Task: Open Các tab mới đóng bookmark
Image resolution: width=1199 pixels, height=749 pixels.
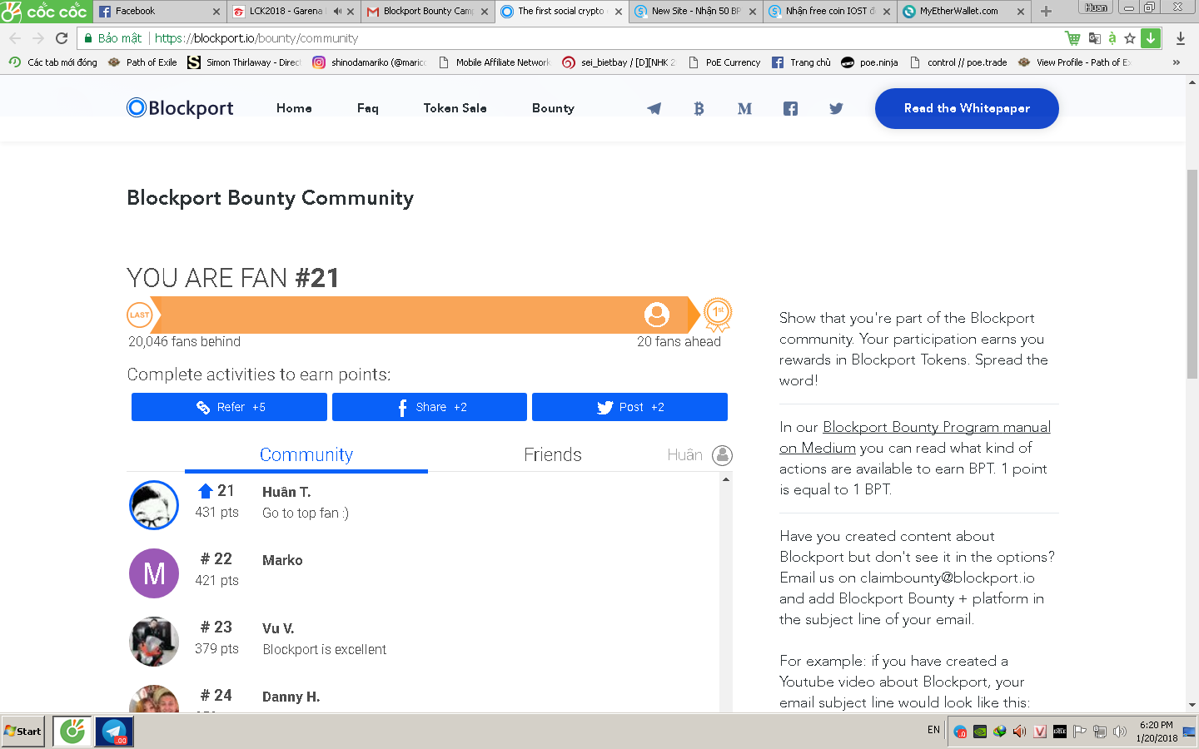Action: click(52, 62)
